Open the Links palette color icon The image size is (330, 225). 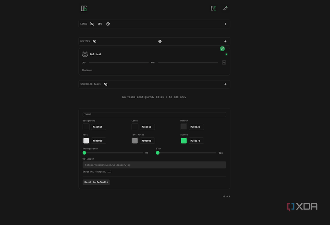[x=108, y=24]
